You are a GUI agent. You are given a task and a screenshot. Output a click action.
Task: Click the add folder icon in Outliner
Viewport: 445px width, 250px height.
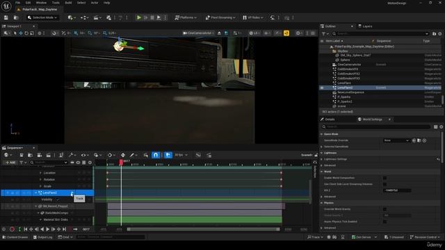point(434,34)
